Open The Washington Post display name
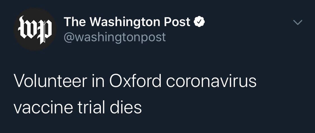Viewport: 315px width, 133px height. 127,22
